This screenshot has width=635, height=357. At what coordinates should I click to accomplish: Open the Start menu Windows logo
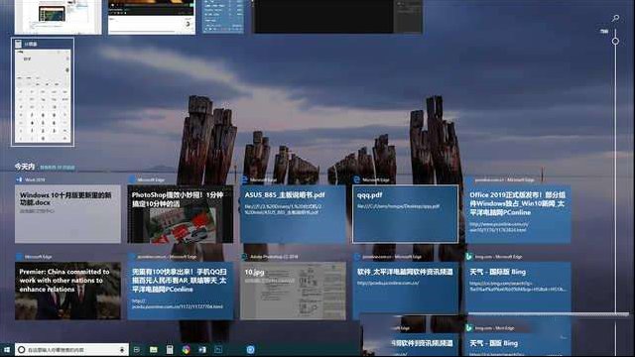pyautogui.click(x=7, y=349)
